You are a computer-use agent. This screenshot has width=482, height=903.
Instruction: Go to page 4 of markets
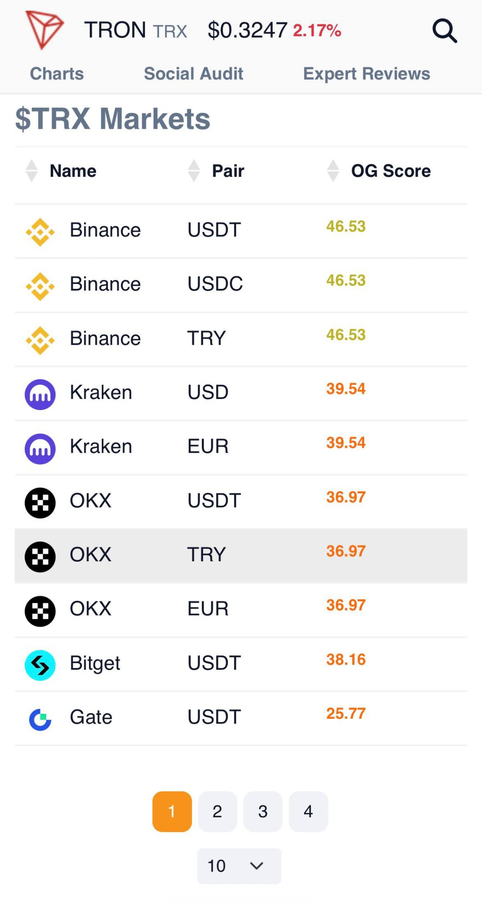[308, 811]
